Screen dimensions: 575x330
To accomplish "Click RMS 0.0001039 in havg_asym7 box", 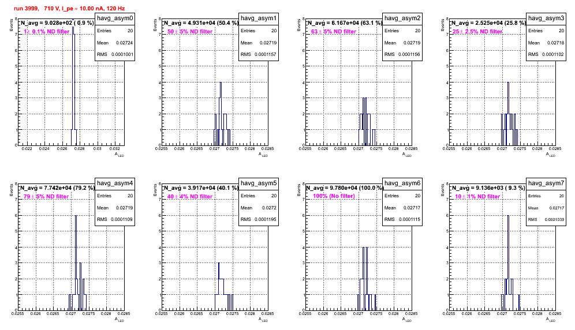I will [546, 220].
